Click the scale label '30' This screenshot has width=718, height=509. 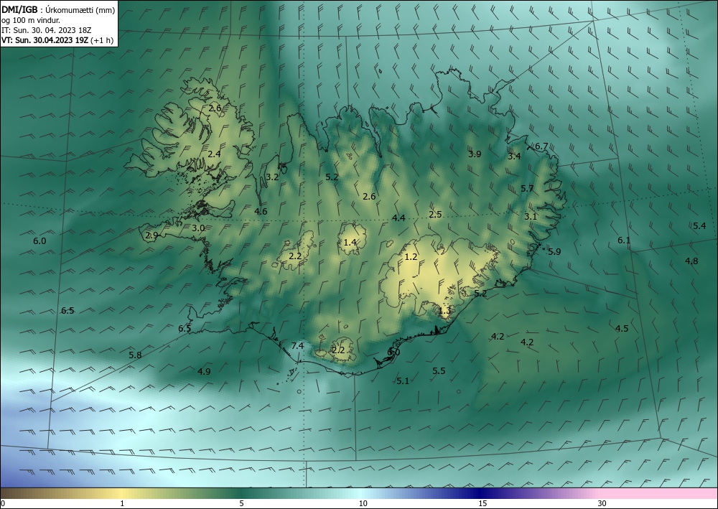point(602,503)
